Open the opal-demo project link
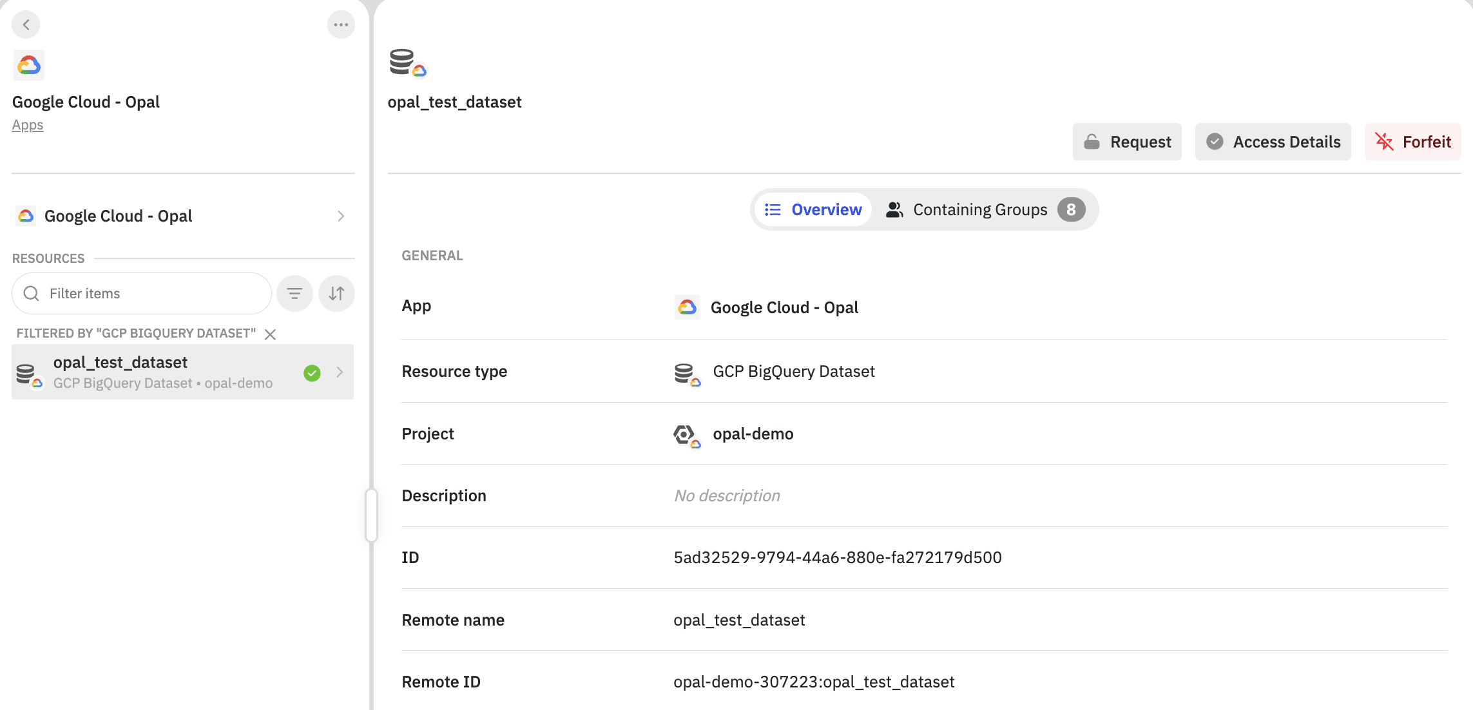 (753, 434)
